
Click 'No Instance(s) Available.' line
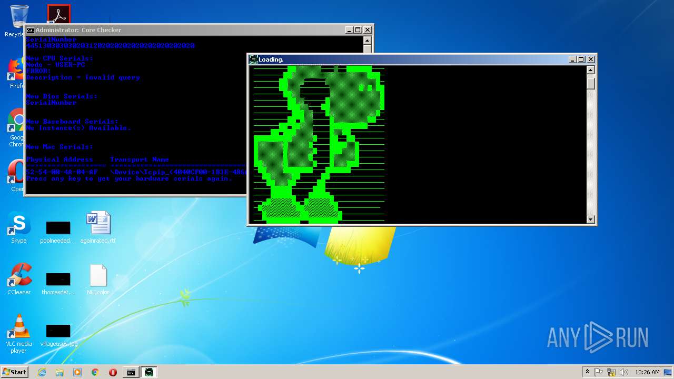click(78, 128)
